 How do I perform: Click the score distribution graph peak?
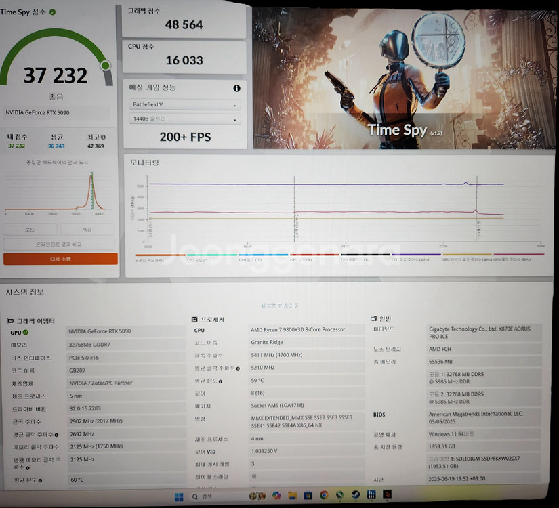tap(91, 177)
